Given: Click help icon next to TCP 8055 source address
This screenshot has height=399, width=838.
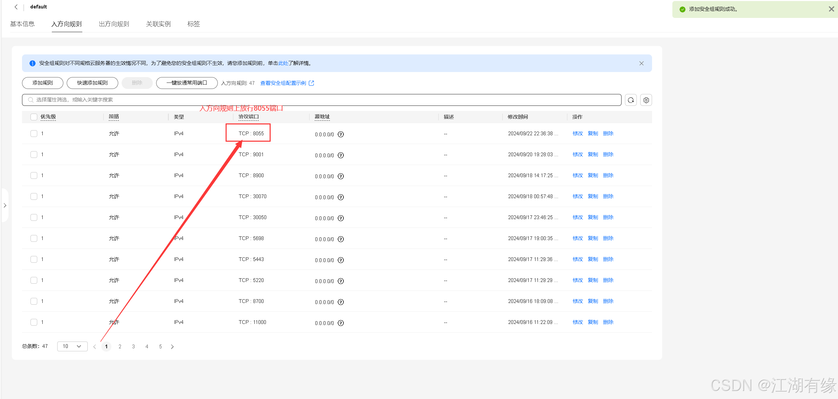Looking at the screenshot, I should (341, 134).
